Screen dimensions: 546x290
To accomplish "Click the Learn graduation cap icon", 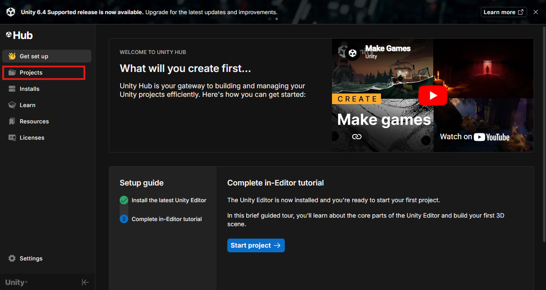I will 12,105.
